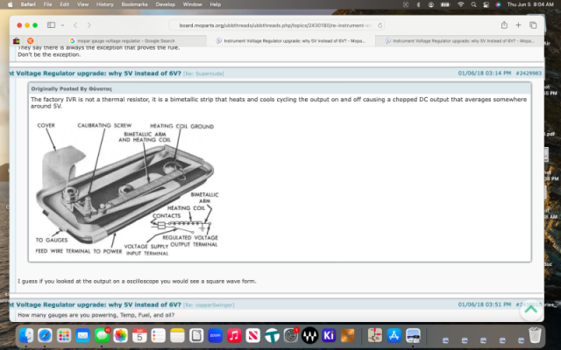The height and width of the screenshot is (350, 561).
Task: Open the Help menu
Action: pos(215,4)
